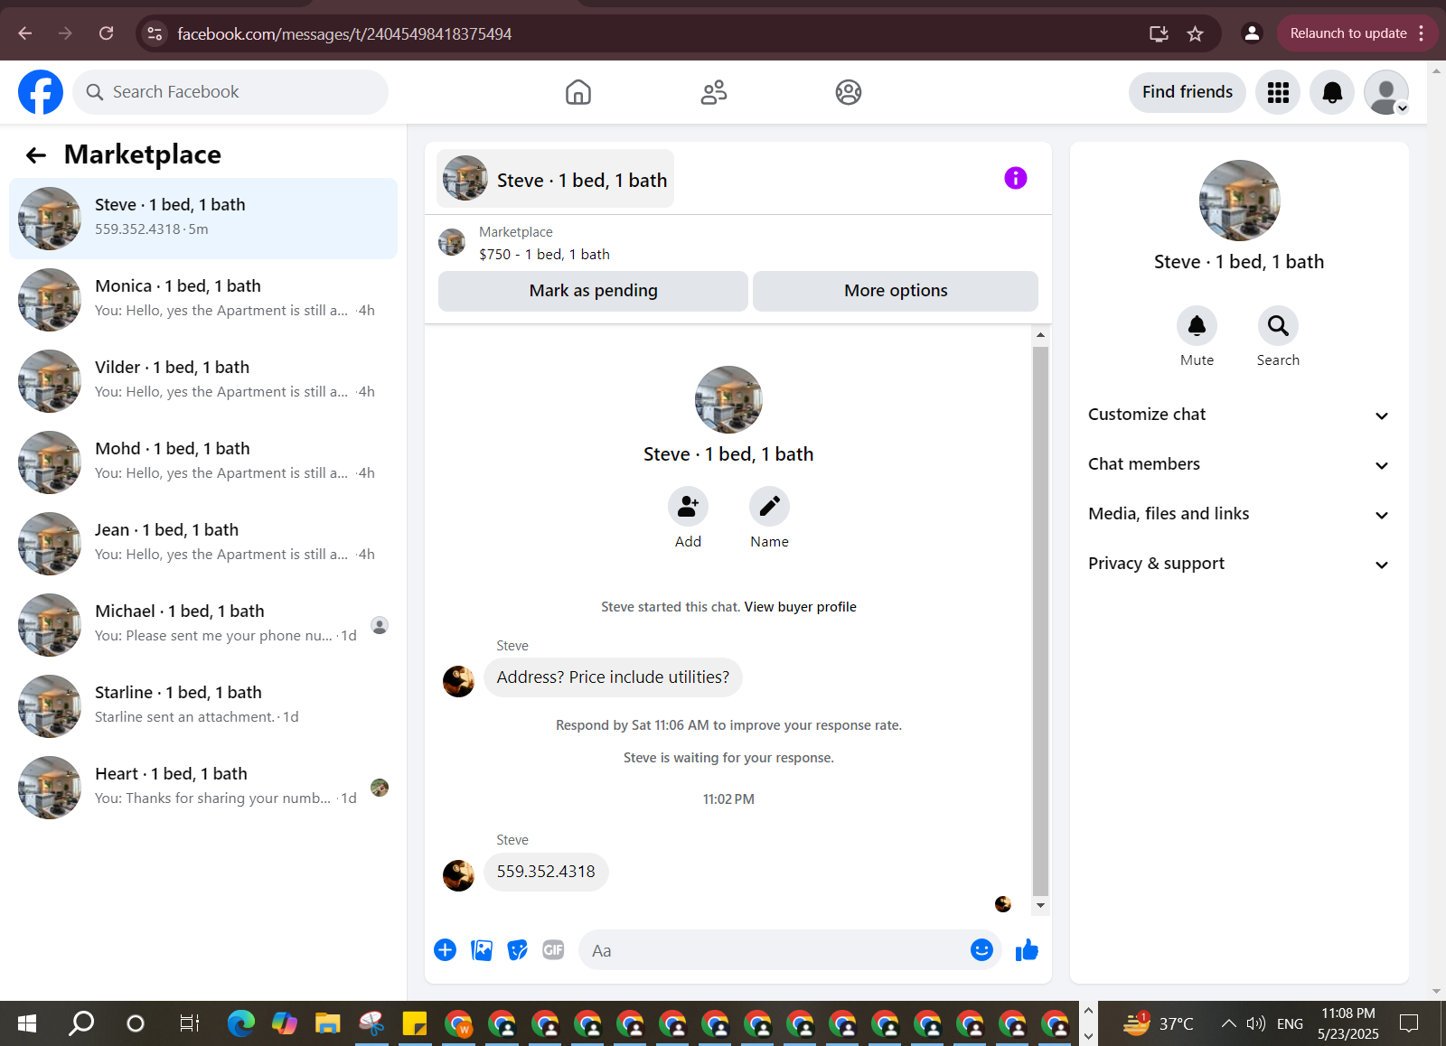
Task: View site information in address bar
Action: [155, 33]
